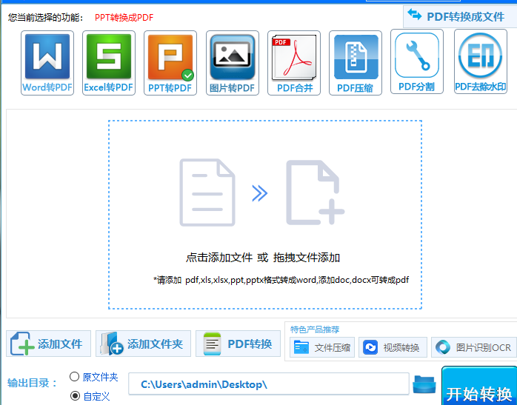Switch to PDF转换成文件 mode
Image resolution: width=517 pixels, height=405 pixels.
[x=460, y=16]
